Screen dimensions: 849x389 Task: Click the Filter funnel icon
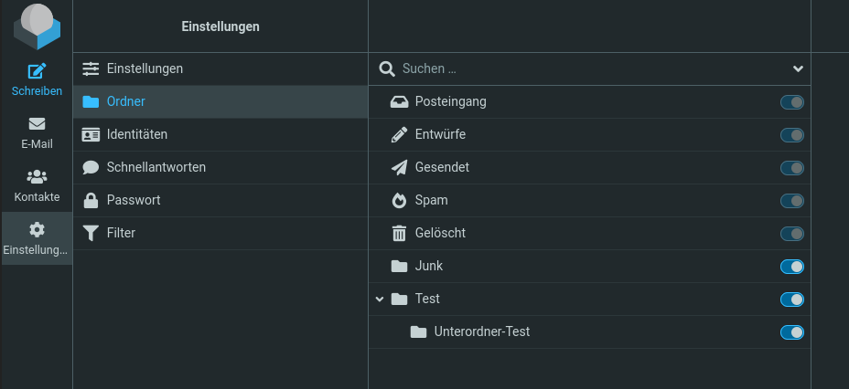pyautogui.click(x=91, y=233)
